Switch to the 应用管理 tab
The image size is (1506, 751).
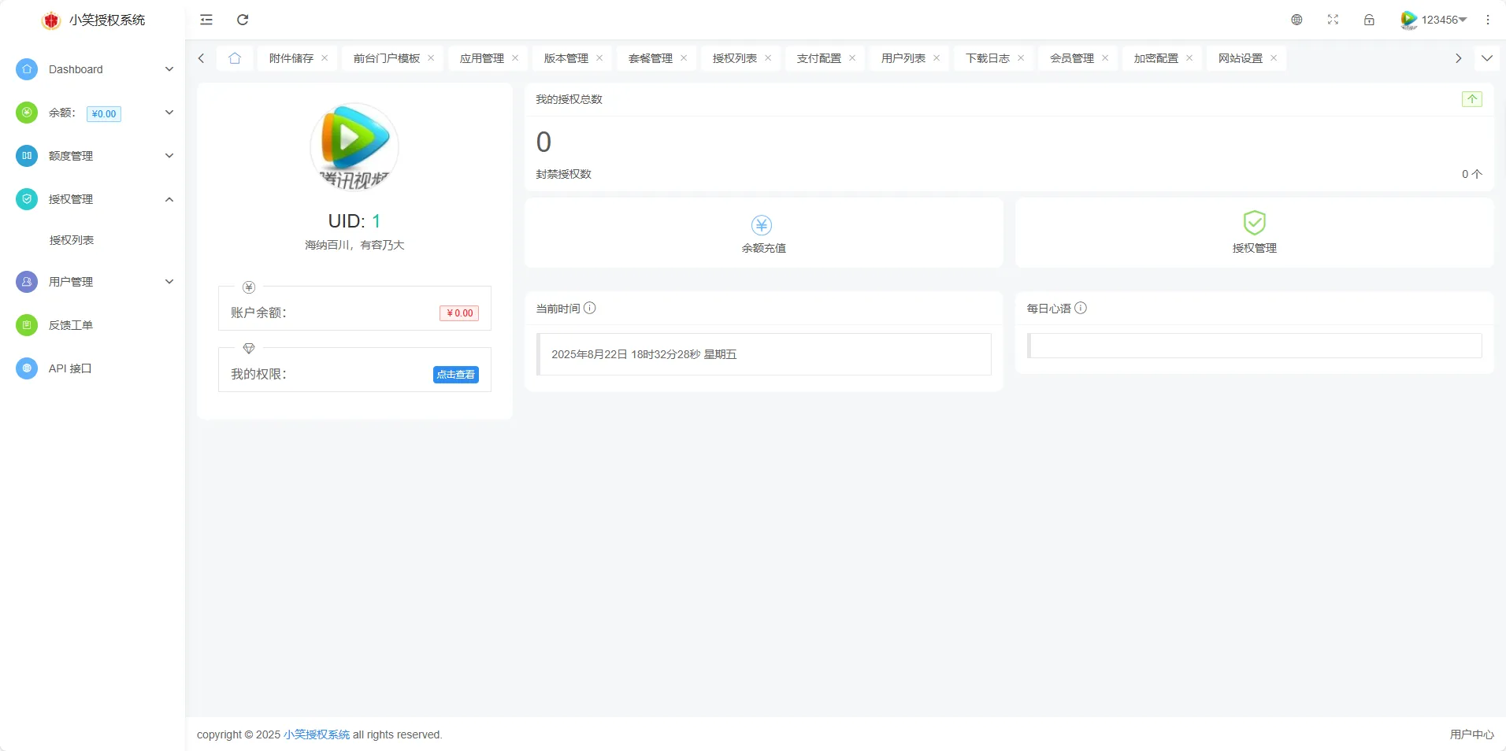coord(481,57)
